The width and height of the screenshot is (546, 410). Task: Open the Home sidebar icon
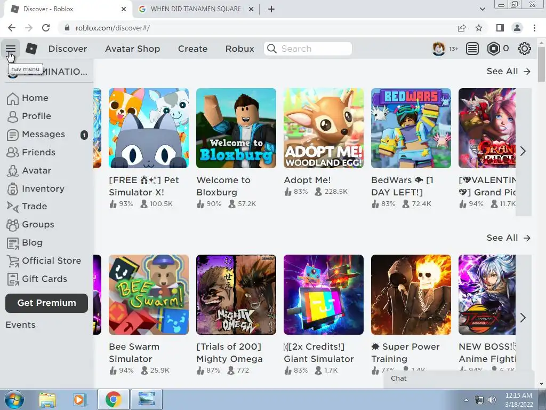[x=13, y=98]
